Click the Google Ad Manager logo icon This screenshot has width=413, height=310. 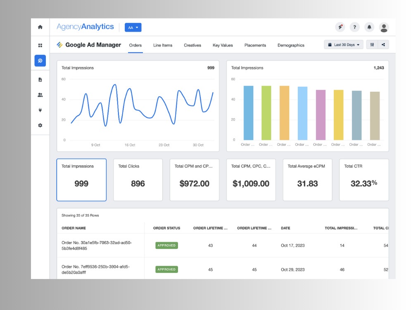tap(59, 45)
